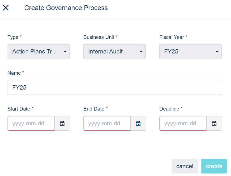Click the "Fiscal Year *" field label
Viewport: 231px width, 176px height.
pos(173,37)
